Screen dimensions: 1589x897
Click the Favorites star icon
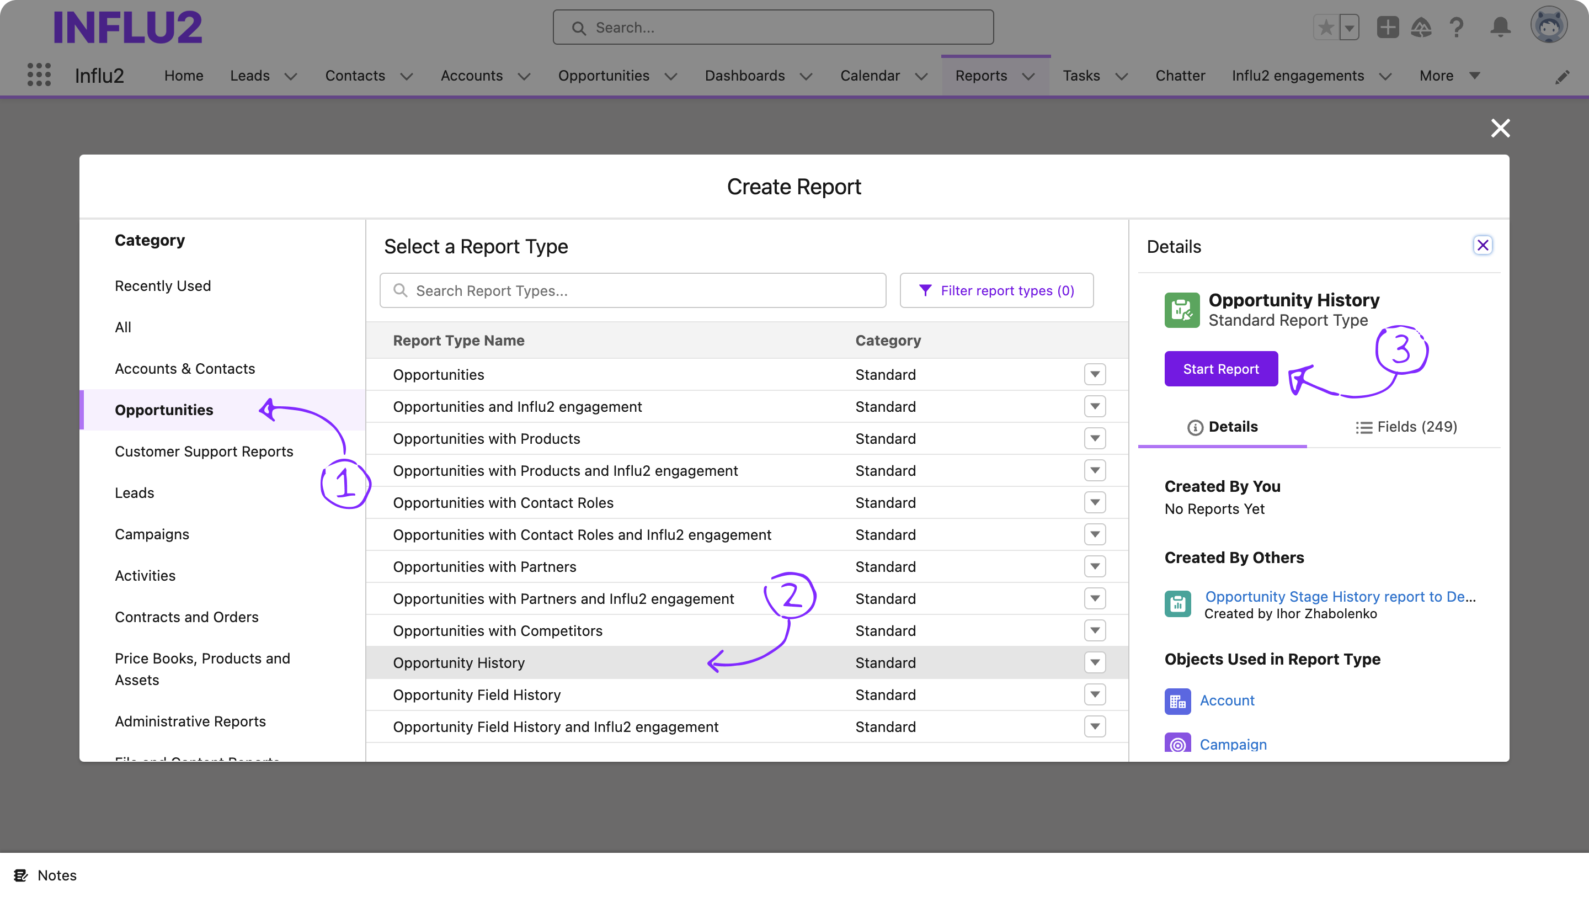(1326, 27)
